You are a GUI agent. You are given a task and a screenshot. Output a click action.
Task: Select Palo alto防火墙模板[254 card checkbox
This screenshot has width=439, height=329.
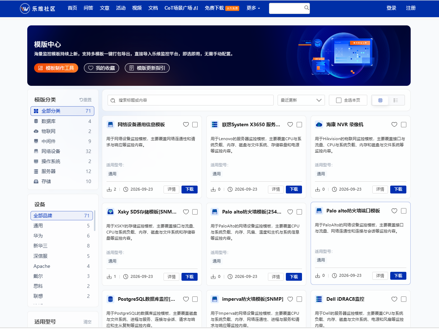pyautogui.click(x=299, y=212)
